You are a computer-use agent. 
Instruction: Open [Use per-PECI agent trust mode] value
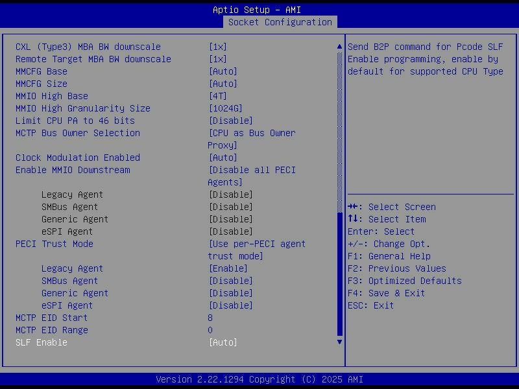(x=257, y=250)
